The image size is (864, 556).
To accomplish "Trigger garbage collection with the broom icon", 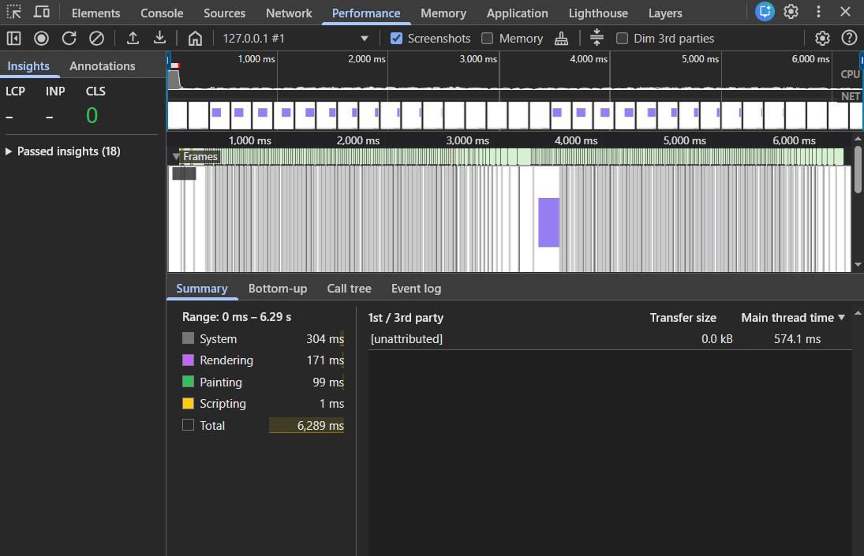I will [561, 38].
